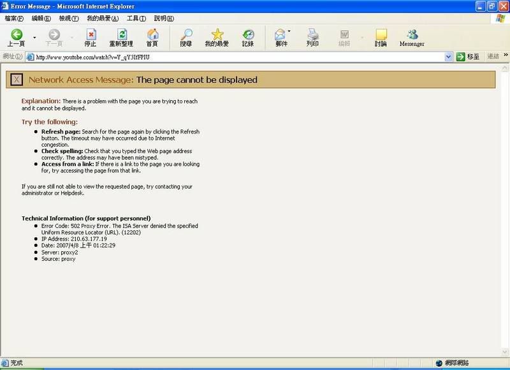Click the grayed 下一頁 forward icon
Image resolution: width=510 pixels, height=370 pixels.
click(54, 38)
